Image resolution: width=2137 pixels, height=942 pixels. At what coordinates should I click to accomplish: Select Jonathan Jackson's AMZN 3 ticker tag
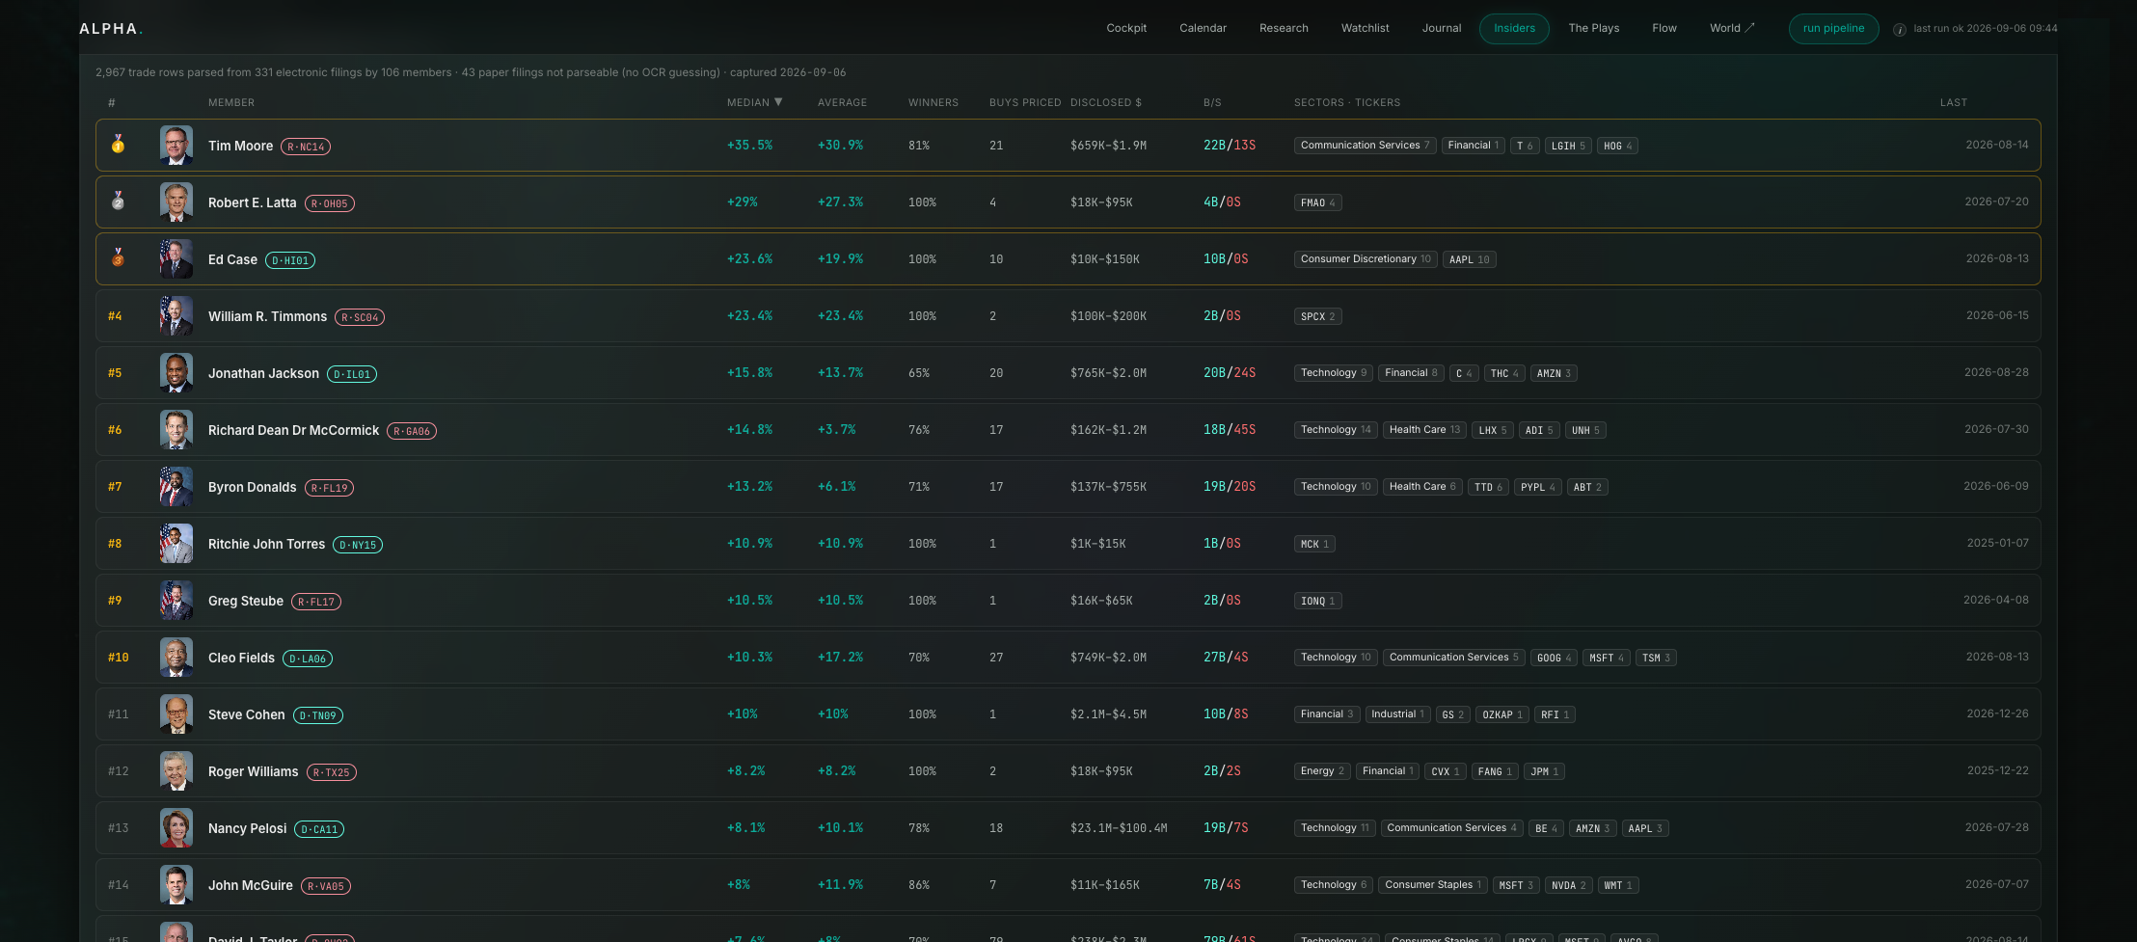(1554, 373)
